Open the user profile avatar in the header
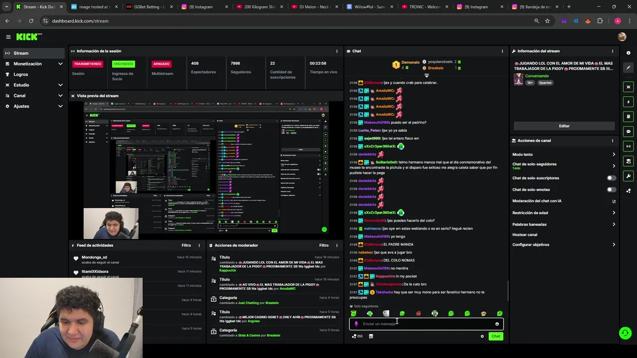This screenshot has height=358, width=637. point(622,37)
